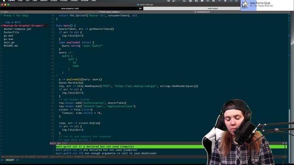This screenshot has width=294, height=165.
Task: Click the 'client := http.Client{' line
Action: (75, 110)
